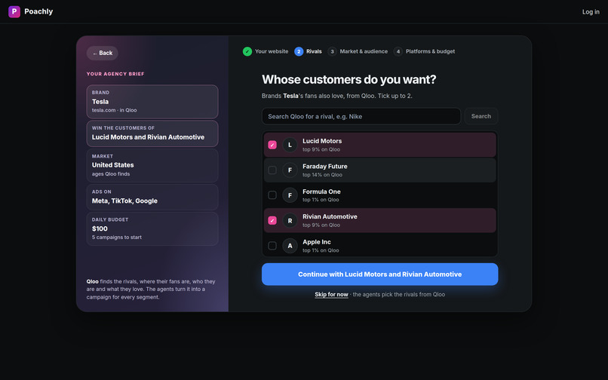
Task: Click the step 4 number circle
Action: point(398,51)
